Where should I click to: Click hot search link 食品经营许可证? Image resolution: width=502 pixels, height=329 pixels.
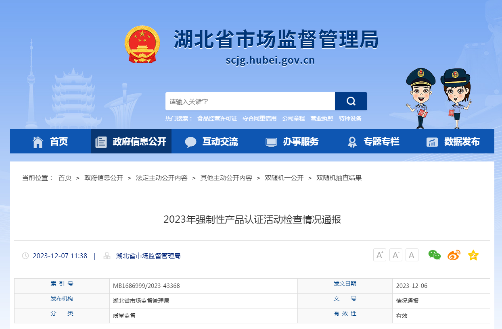(x=217, y=118)
